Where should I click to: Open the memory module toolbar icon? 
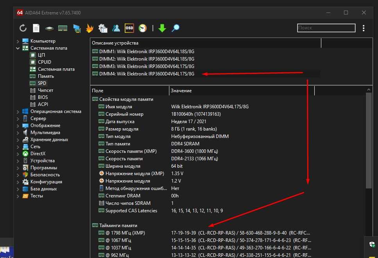point(63,29)
